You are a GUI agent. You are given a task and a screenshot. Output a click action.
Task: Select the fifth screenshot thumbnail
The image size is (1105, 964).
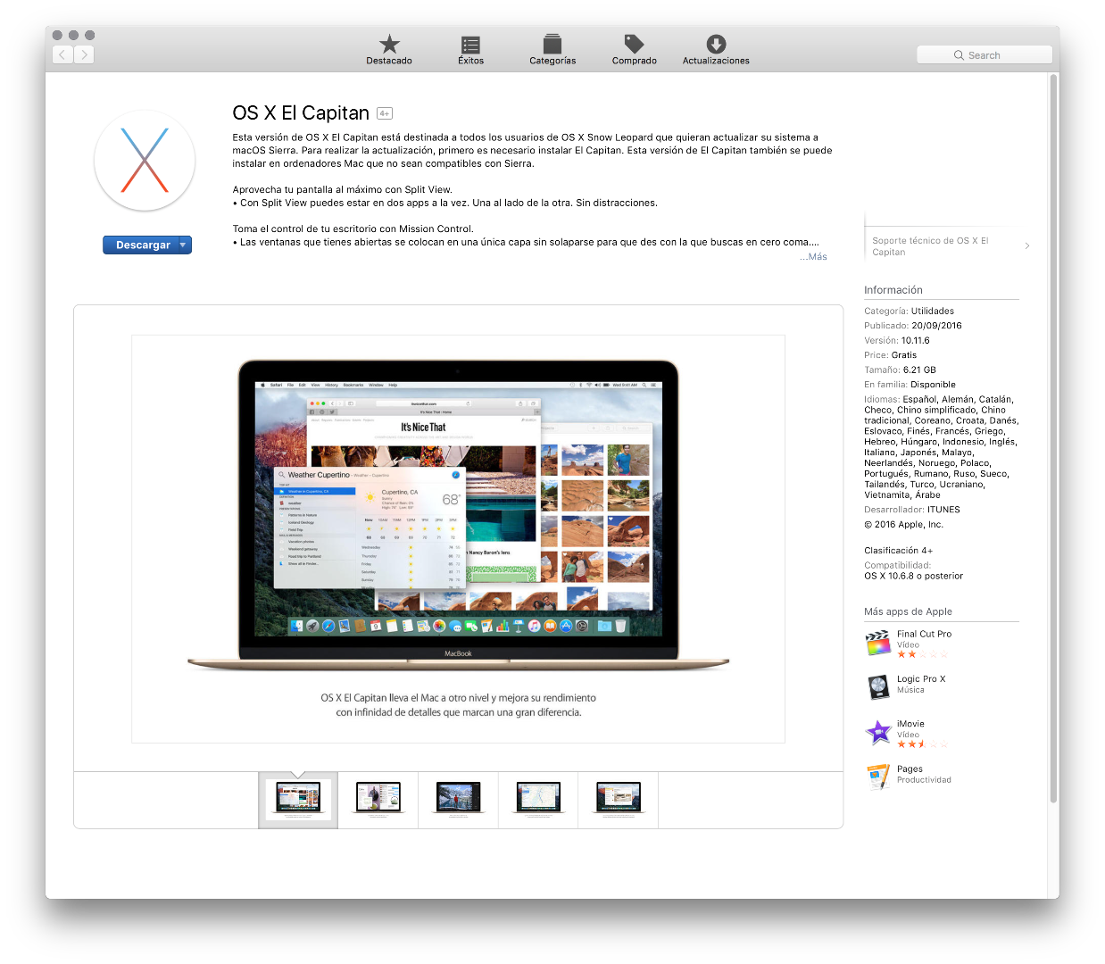pyautogui.click(x=619, y=799)
